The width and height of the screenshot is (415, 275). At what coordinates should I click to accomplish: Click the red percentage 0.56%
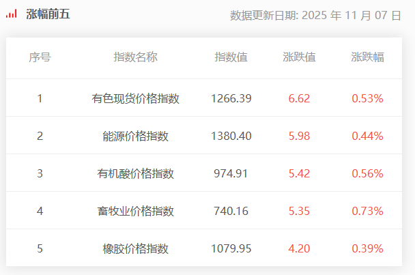pyautogui.click(x=367, y=173)
